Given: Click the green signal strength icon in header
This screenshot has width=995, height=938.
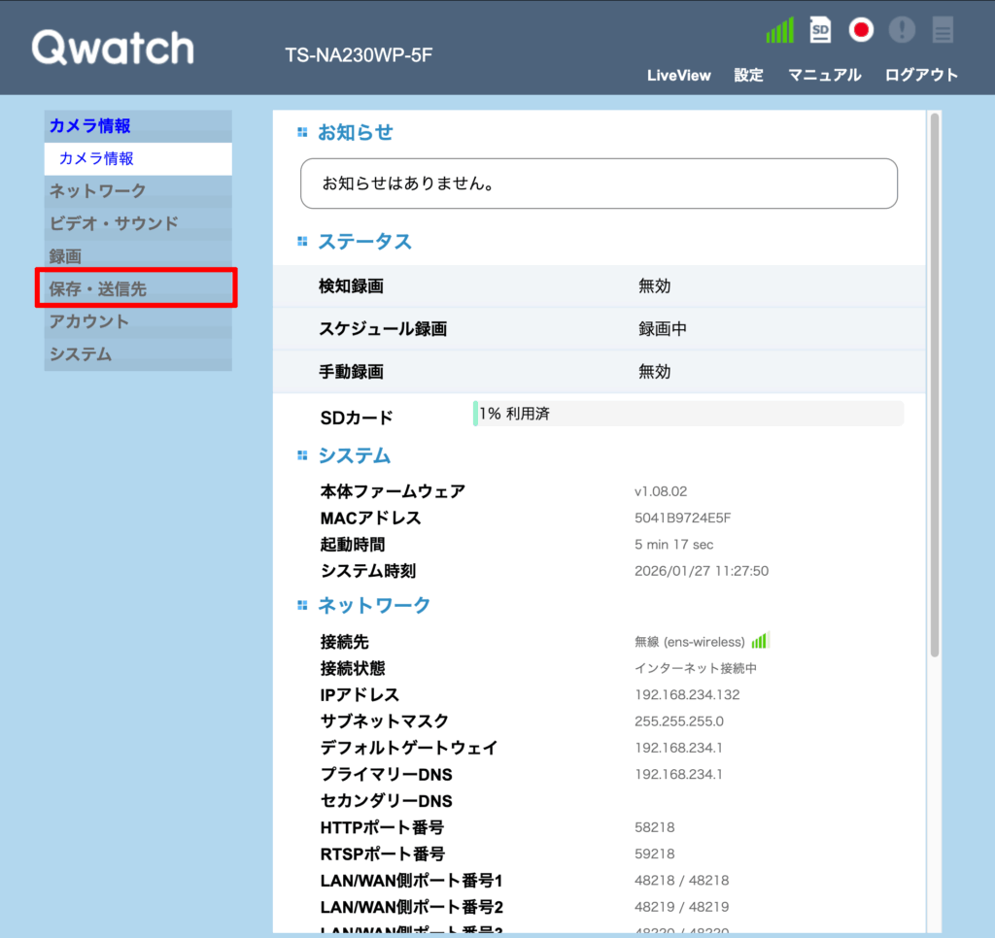Looking at the screenshot, I should (x=779, y=31).
